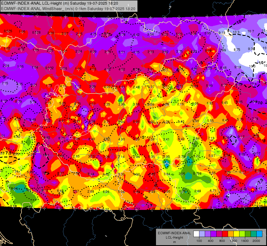The width and height of the screenshot is (267, 246).
Task: Click the wind shear value 2.84
Action: click(x=196, y=138)
